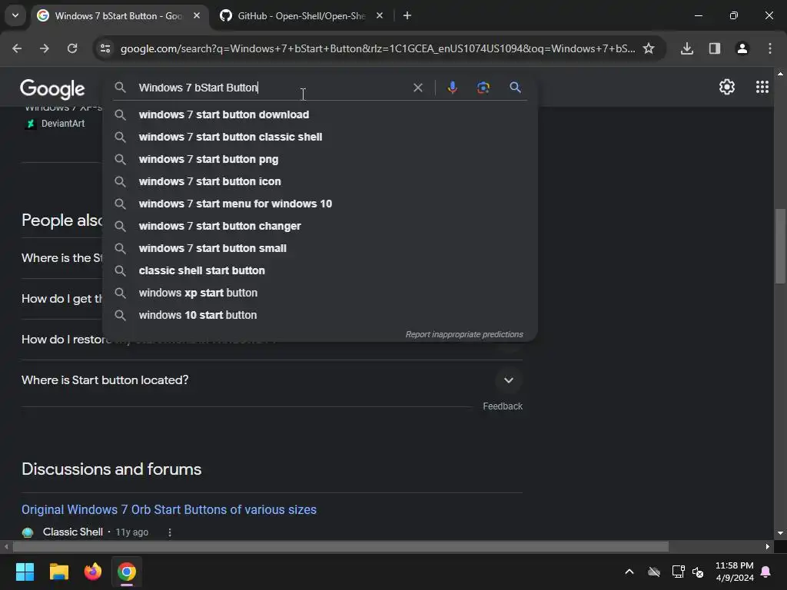The height and width of the screenshot is (590, 787).
Task: Click the "Discussions and forums" heading
Action: tap(111, 469)
